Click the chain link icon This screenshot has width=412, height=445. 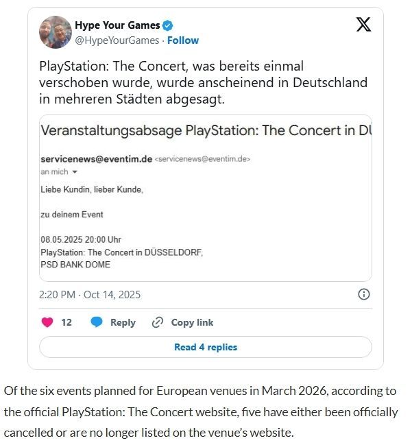point(158,322)
